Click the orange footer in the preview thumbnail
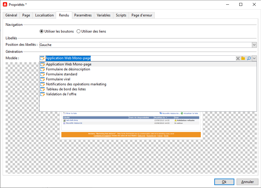Screen dimensions: 261x188 pyautogui.click(x=131, y=135)
